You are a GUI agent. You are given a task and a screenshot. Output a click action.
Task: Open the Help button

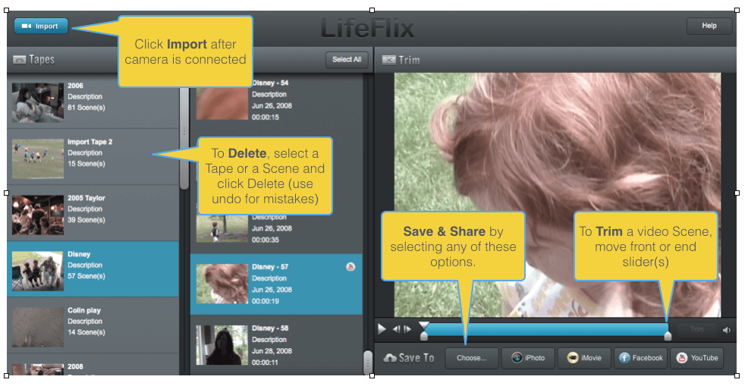pos(709,26)
